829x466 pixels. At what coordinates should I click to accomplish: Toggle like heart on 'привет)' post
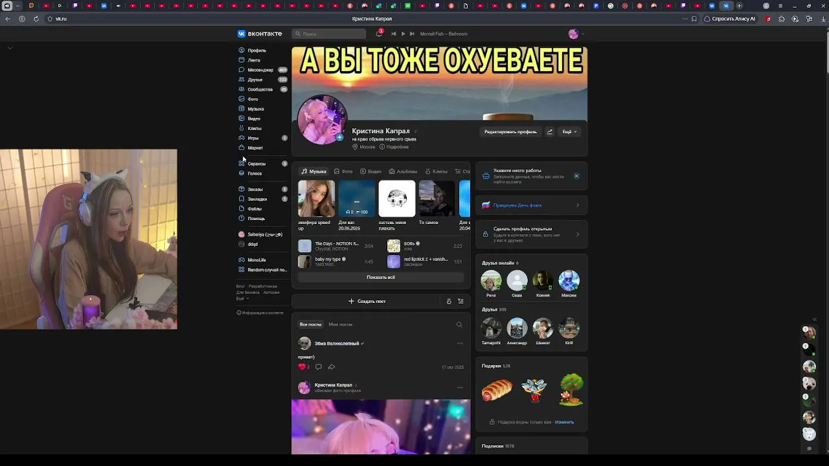[x=303, y=367]
